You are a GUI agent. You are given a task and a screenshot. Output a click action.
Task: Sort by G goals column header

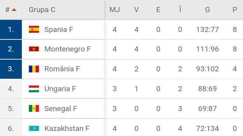click(208, 10)
